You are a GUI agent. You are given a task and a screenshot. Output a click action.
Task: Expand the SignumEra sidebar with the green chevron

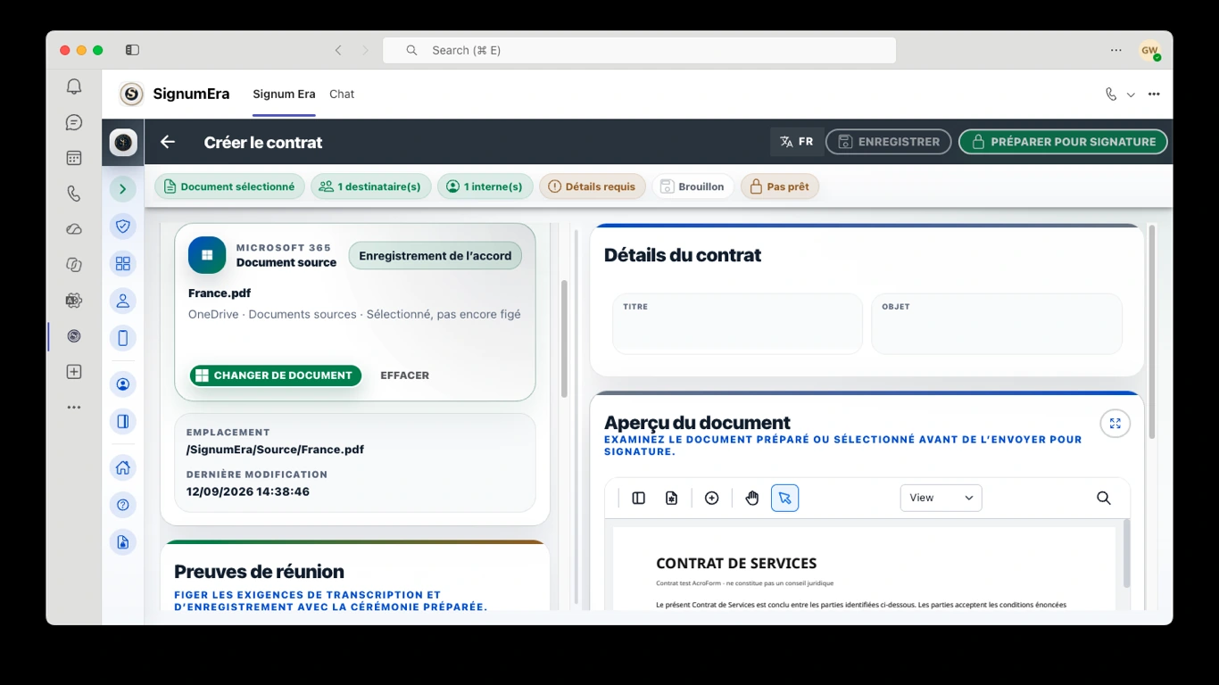[123, 188]
